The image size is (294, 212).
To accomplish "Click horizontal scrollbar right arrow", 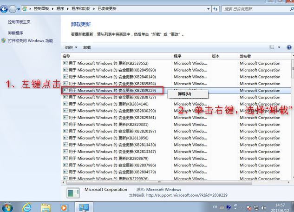I will (288, 182).
